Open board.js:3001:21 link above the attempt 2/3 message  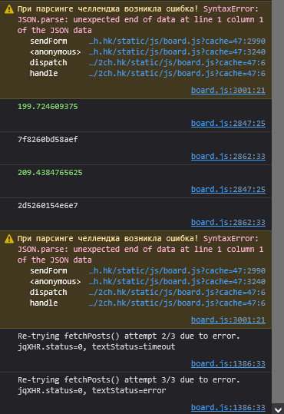point(228,320)
